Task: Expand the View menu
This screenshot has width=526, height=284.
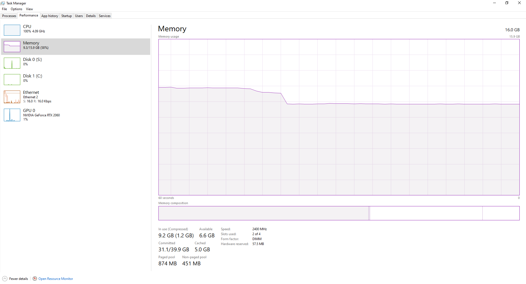Action: (x=29, y=9)
